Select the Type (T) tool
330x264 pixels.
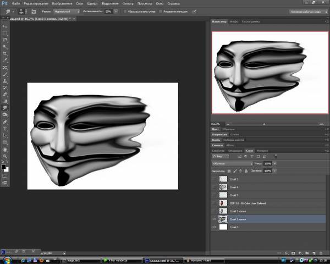5,128
